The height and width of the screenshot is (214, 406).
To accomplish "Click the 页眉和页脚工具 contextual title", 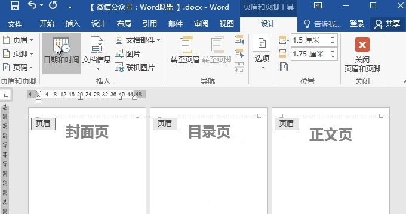I will [x=269, y=7].
